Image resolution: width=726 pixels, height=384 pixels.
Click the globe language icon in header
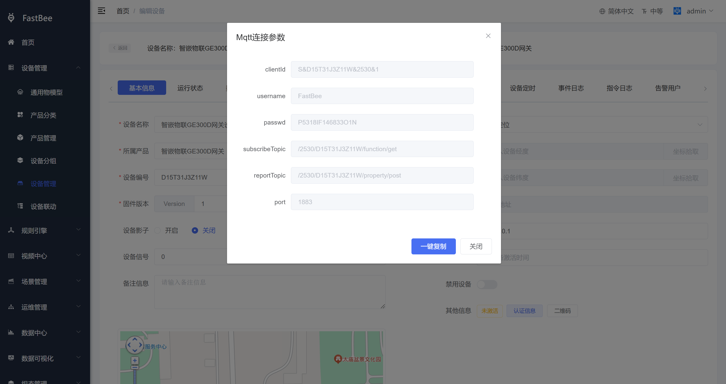602,11
